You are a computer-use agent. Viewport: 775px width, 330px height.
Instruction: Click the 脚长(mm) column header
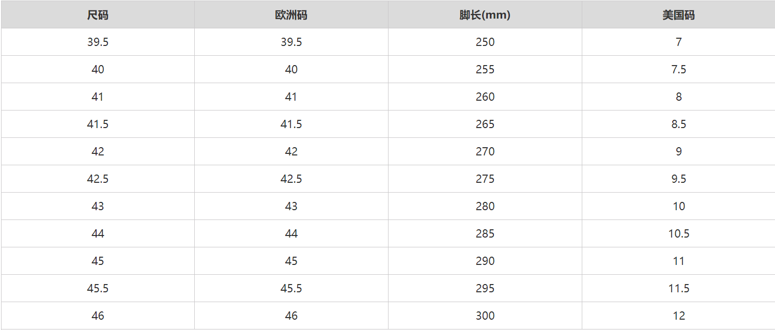[x=485, y=15]
